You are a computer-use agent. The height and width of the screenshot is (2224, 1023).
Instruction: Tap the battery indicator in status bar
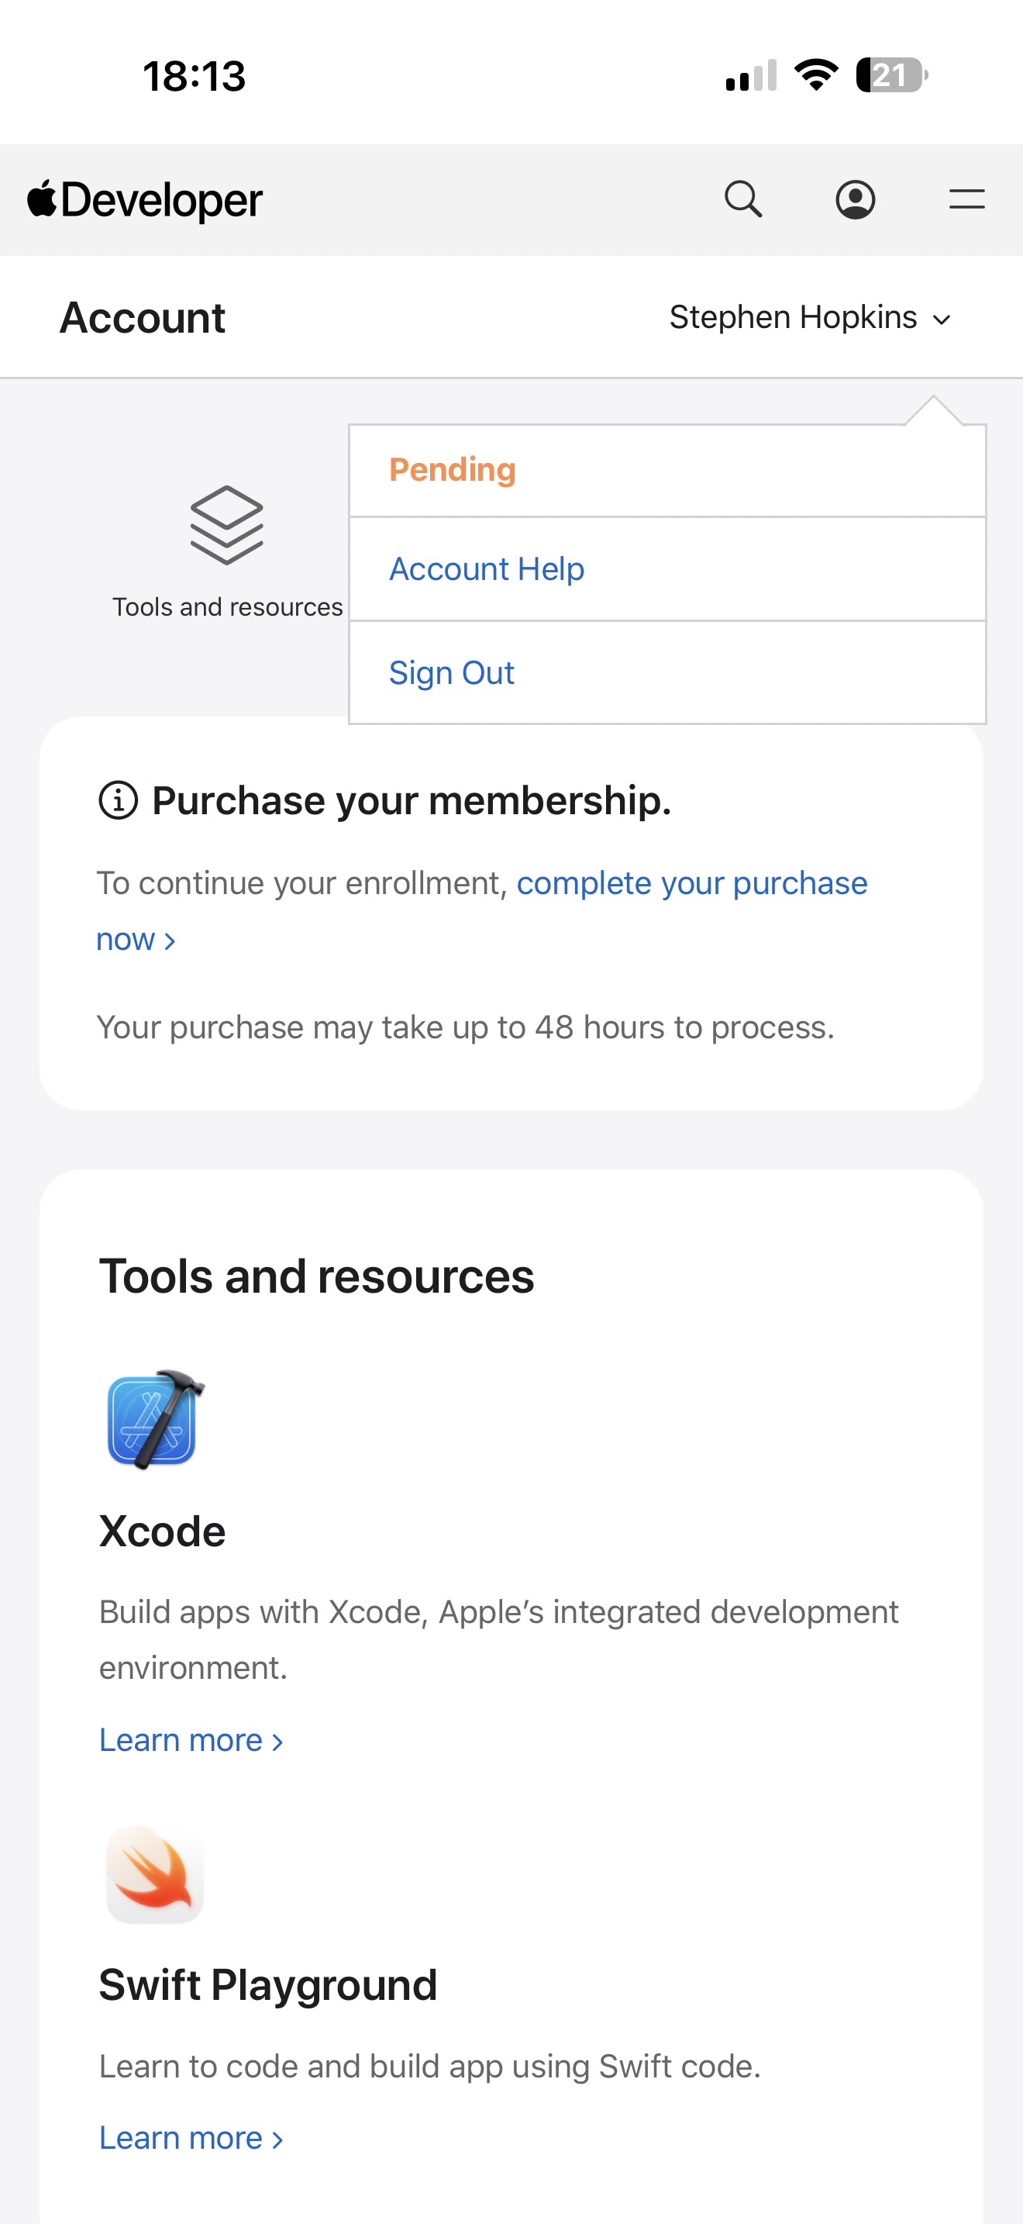tap(891, 75)
